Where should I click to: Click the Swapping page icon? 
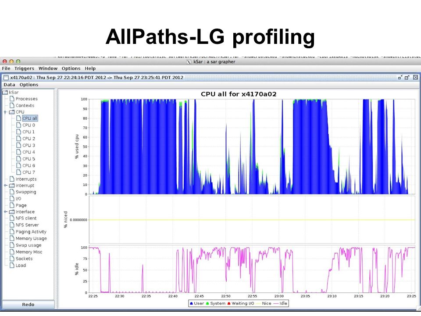[12, 192]
